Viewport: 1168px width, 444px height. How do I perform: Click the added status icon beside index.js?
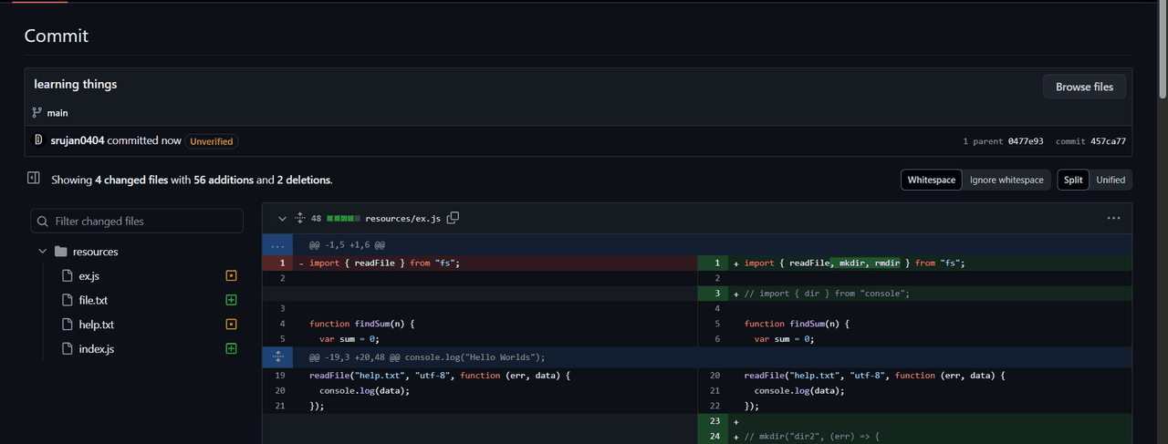[231, 348]
